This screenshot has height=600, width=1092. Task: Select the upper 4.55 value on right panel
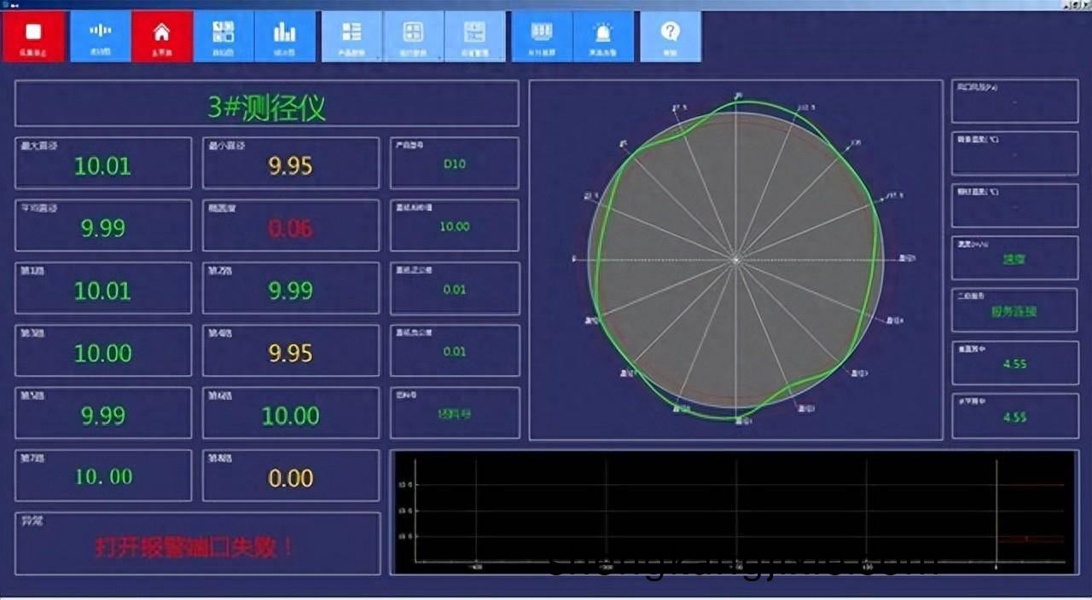(1014, 364)
